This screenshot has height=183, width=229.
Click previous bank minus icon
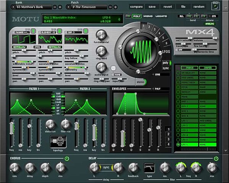[x=55, y=7]
